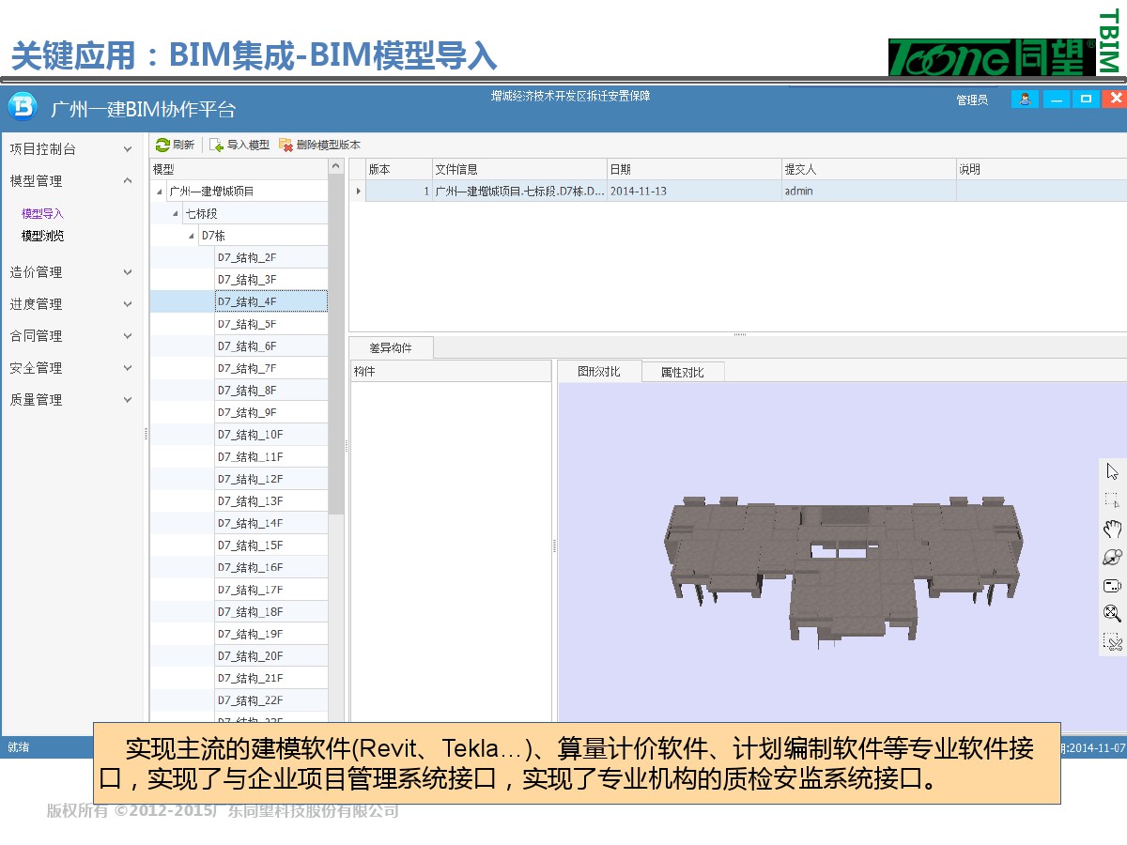Switch to the 属性对比 tab
The image size is (1127, 845).
[682, 372]
